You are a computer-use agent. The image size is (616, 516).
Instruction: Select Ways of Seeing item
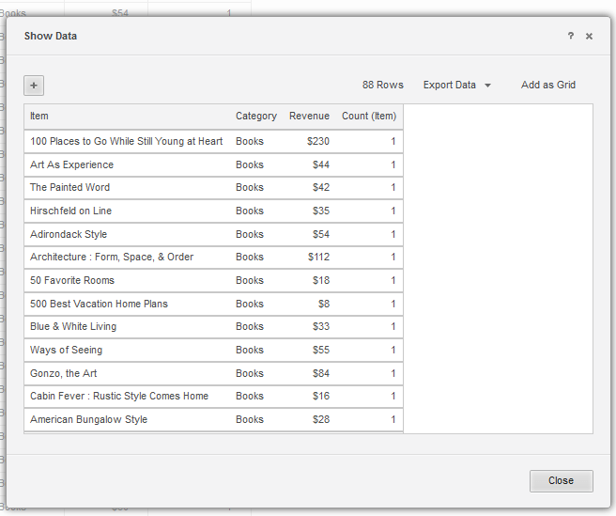(x=66, y=351)
